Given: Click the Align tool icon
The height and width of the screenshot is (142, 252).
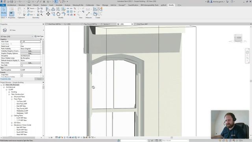Looking at the screenshot, I should point(48,9).
